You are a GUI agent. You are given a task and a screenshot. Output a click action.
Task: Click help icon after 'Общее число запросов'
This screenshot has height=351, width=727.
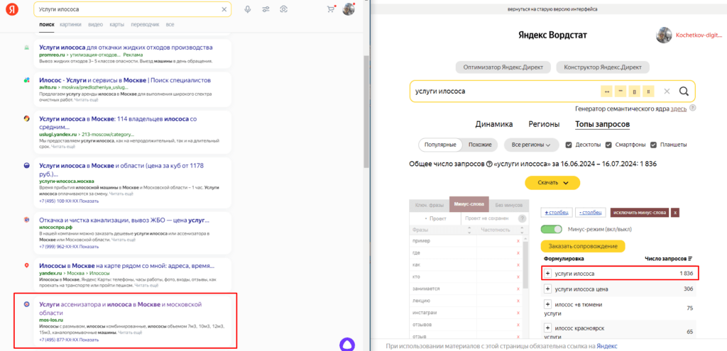(488, 164)
